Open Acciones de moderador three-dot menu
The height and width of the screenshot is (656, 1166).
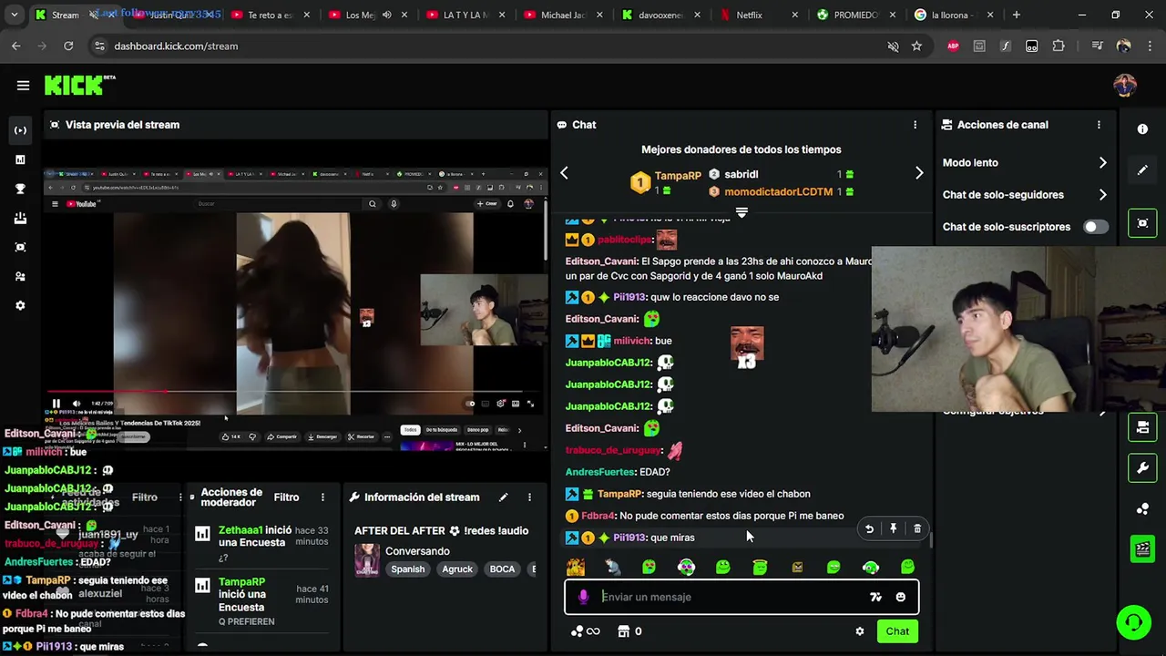click(322, 497)
